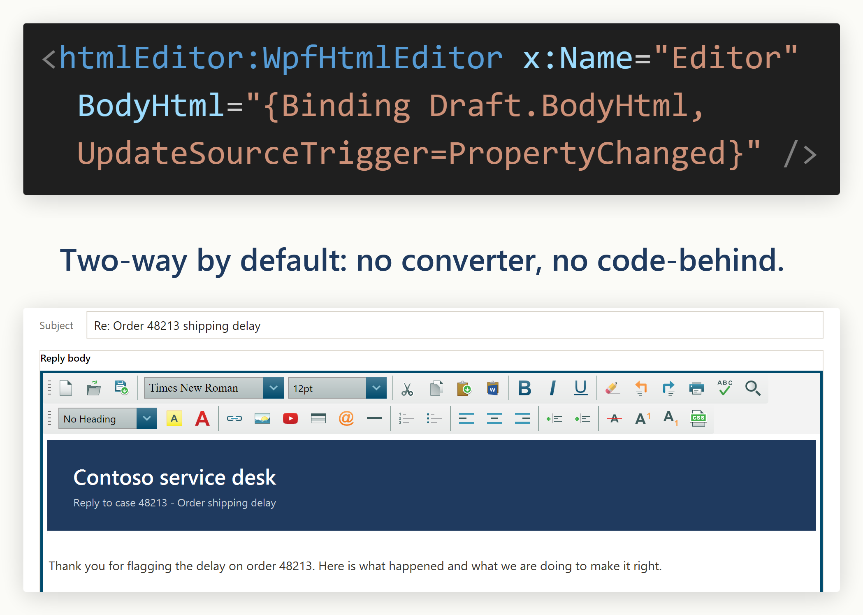
Task: Align text right
Action: (522, 418)
